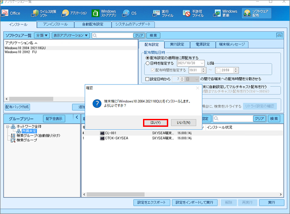The height and width of the screenshot is (214, 290).
Task: Open the アプリケーション toolbar icon
Action: point(74,13)
